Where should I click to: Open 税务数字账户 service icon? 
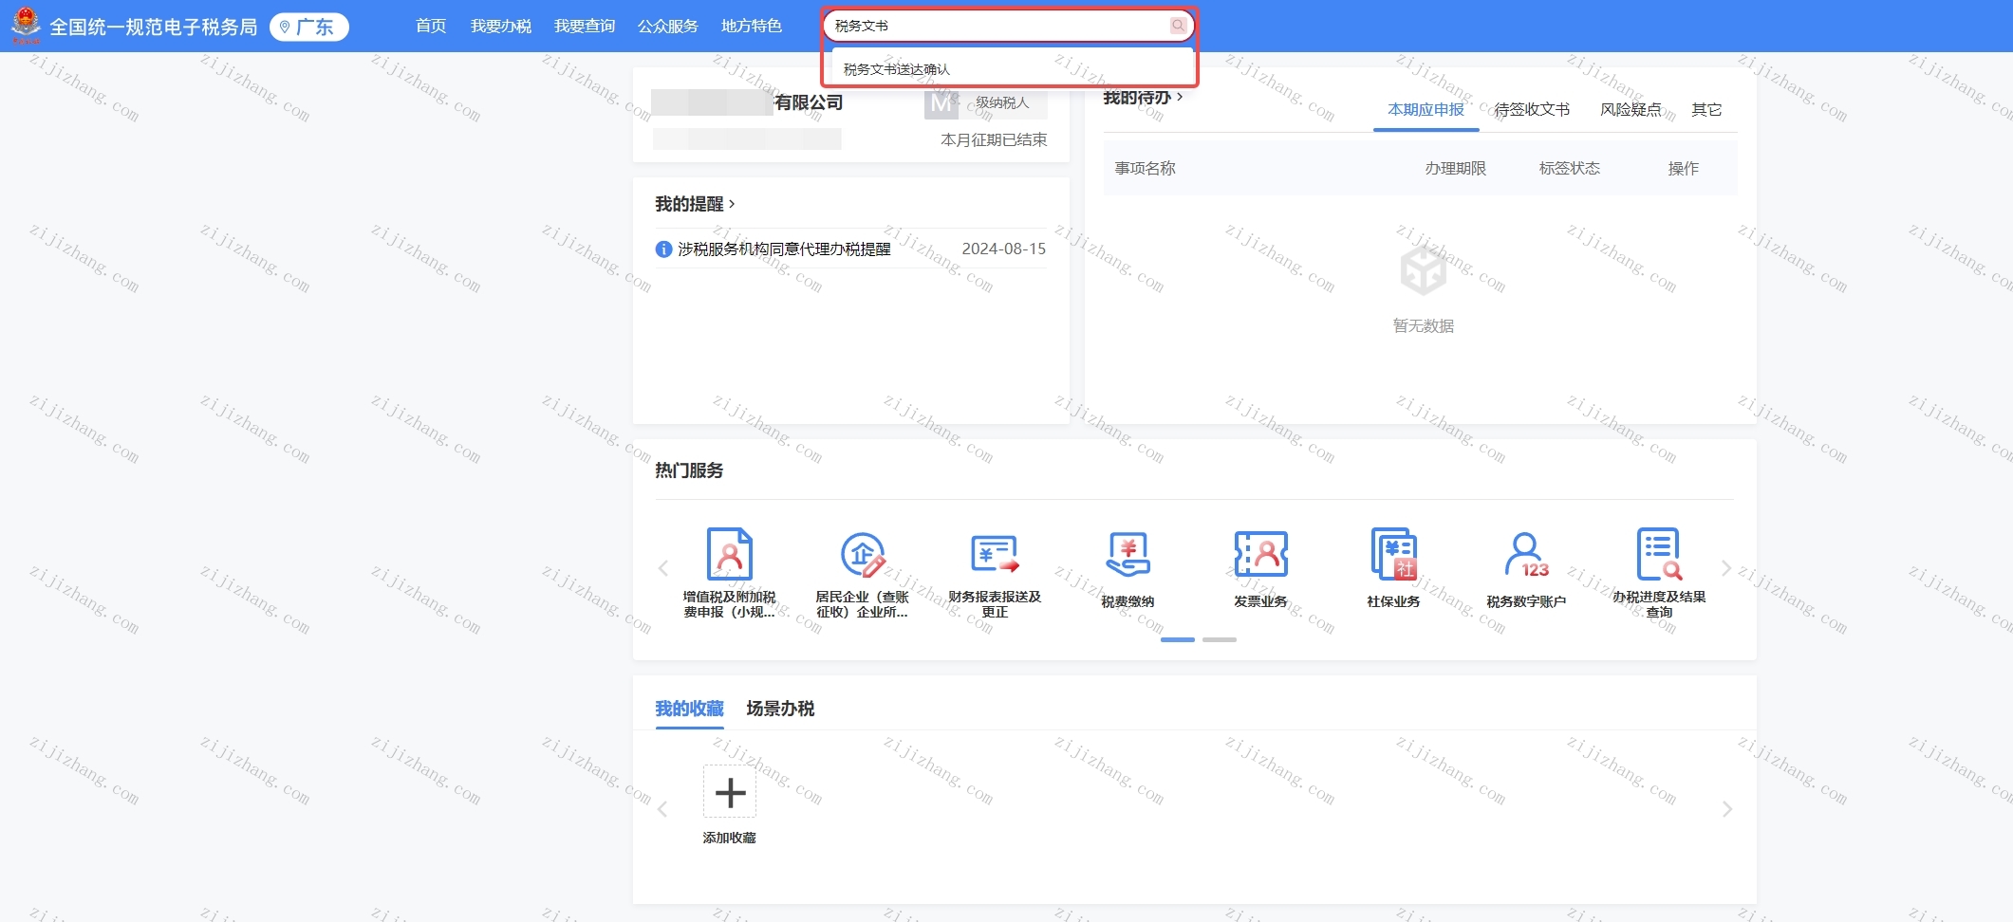point(1526,554)
